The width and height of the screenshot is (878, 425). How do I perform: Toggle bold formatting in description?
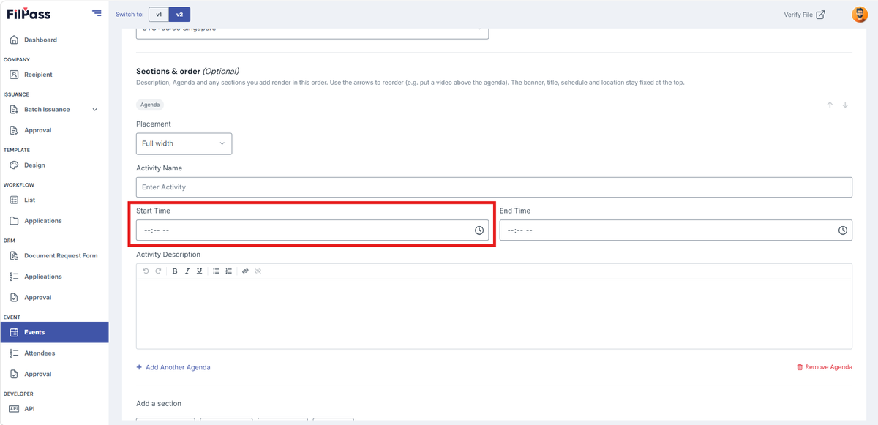175,271
